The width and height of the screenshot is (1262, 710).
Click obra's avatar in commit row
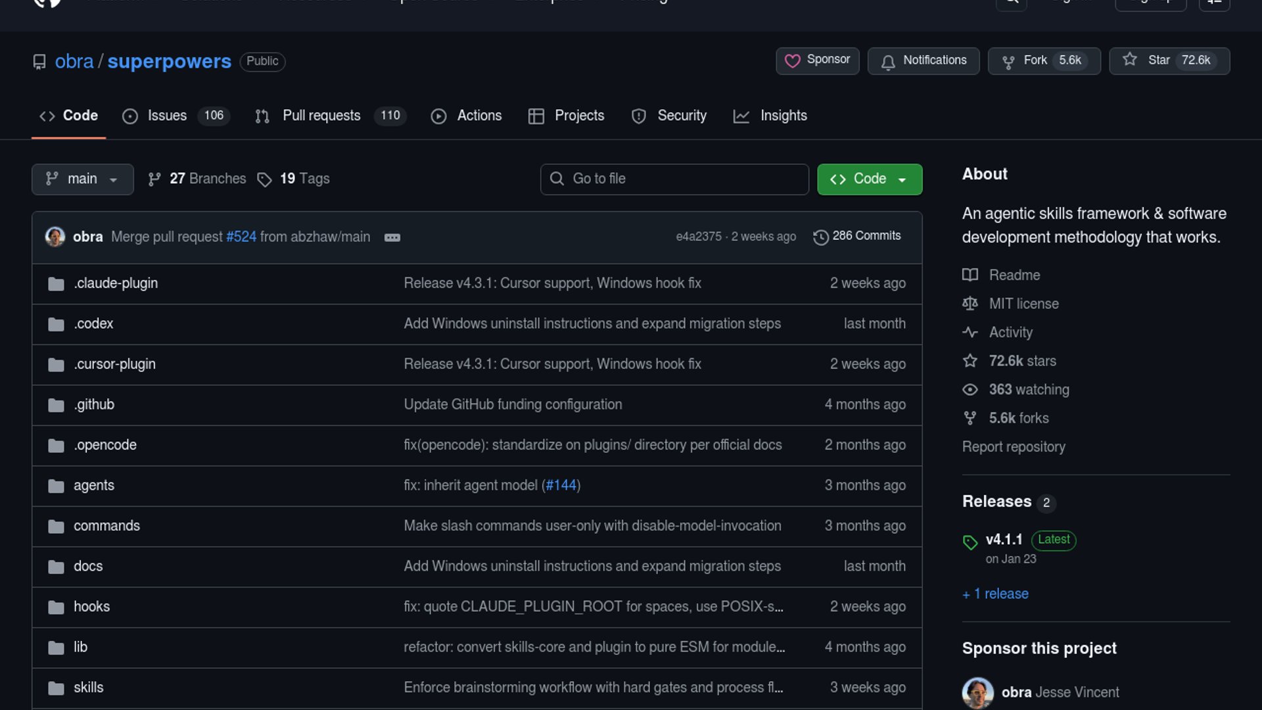(55, 237)
